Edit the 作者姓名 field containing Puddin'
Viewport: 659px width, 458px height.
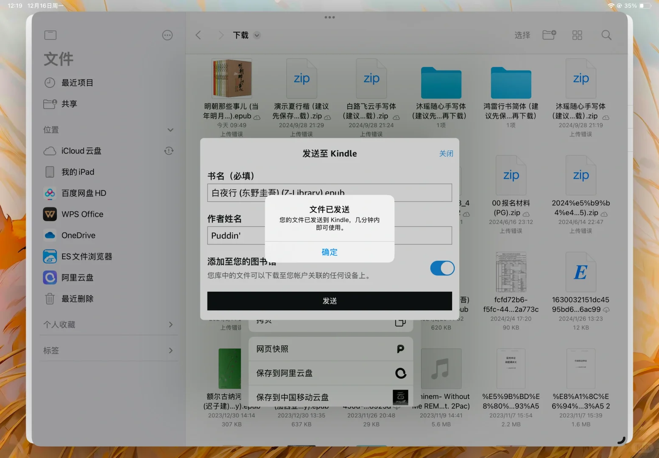329,235
